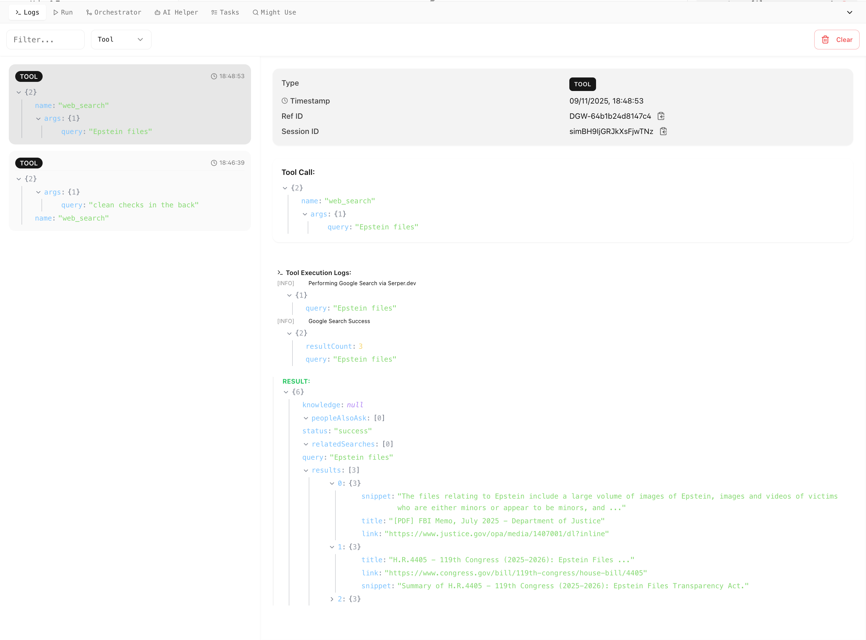Switch to the Might Use tab
The image size is (866, 640).
tap(274, 13)
